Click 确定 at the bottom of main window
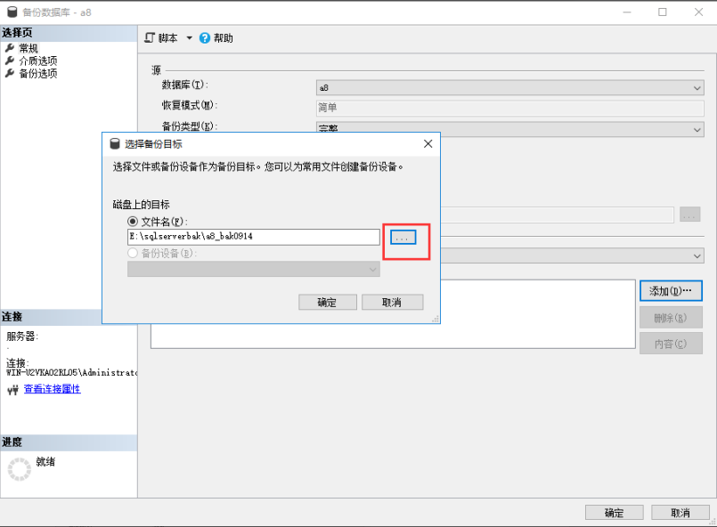 [x=614, y=513]
